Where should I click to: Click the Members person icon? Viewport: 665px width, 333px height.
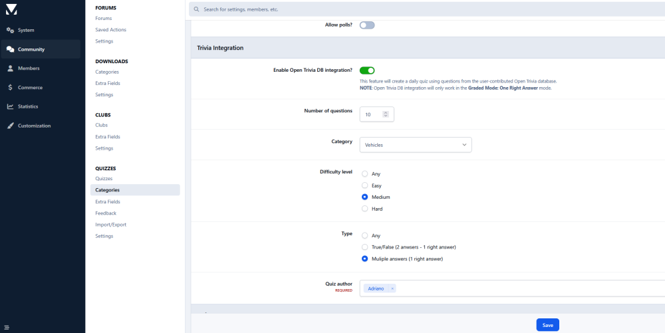click(11, 68)
